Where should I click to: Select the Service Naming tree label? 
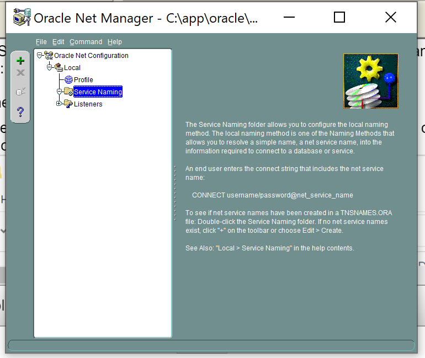tap(98, 92)
